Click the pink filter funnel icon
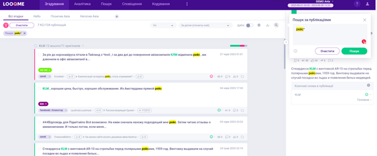The height and width of the screenshot is (156, 377). coord(6,25)
